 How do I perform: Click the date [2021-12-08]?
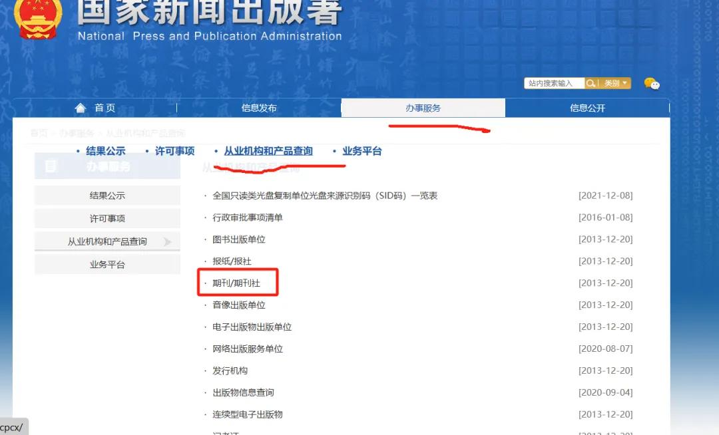coord(605,196)
